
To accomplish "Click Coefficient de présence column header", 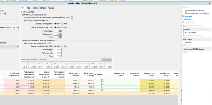I will 12,74.
